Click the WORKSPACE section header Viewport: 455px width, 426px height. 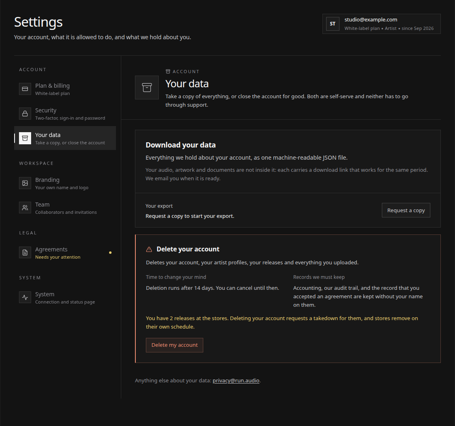[36, 163]
